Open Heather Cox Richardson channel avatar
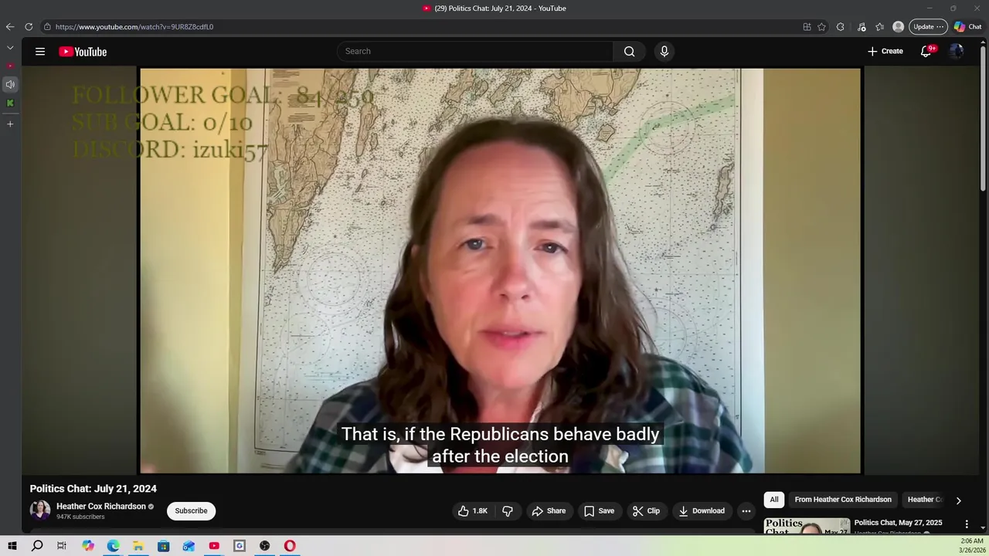The height and width of the screenshot is (556, 989). (40, 510)
